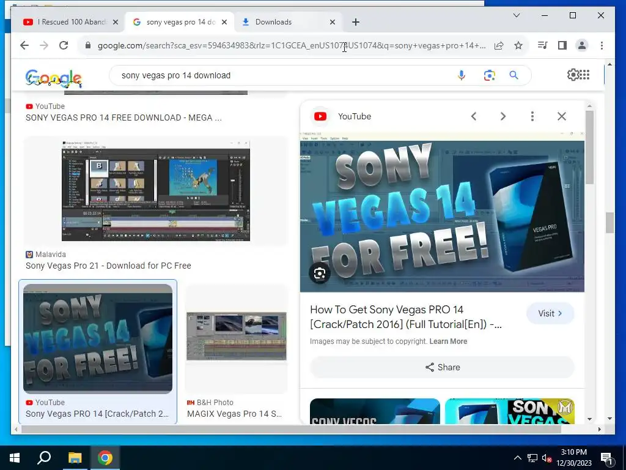This screenshot has height=470, width=626.
Task: Open 'How To Get Sony Vegas PRO 14' title
Action: point(406,317)
